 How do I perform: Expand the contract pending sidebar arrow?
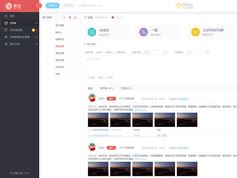pyautogui.click(x=36, y=30)
